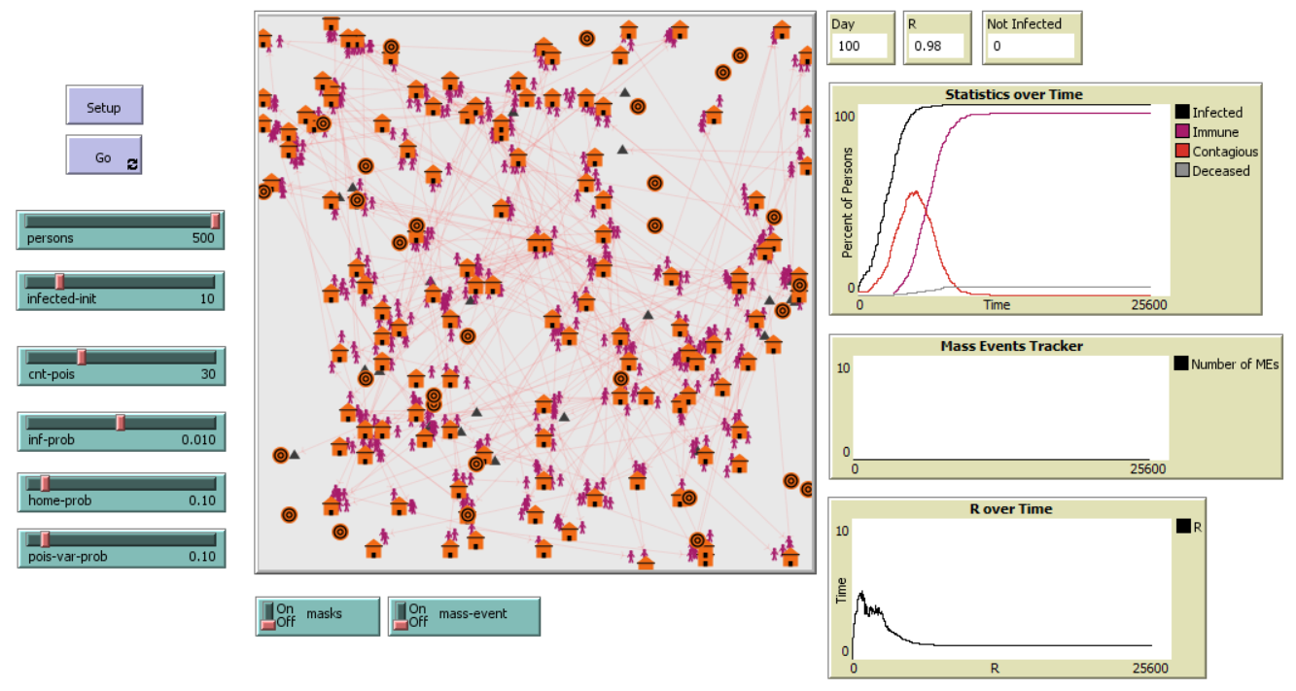Screen dimensions: 1296x691
Task: Click the R legend swatch in R over Time
Action: pyautogui.click(x=1183, y=527)
